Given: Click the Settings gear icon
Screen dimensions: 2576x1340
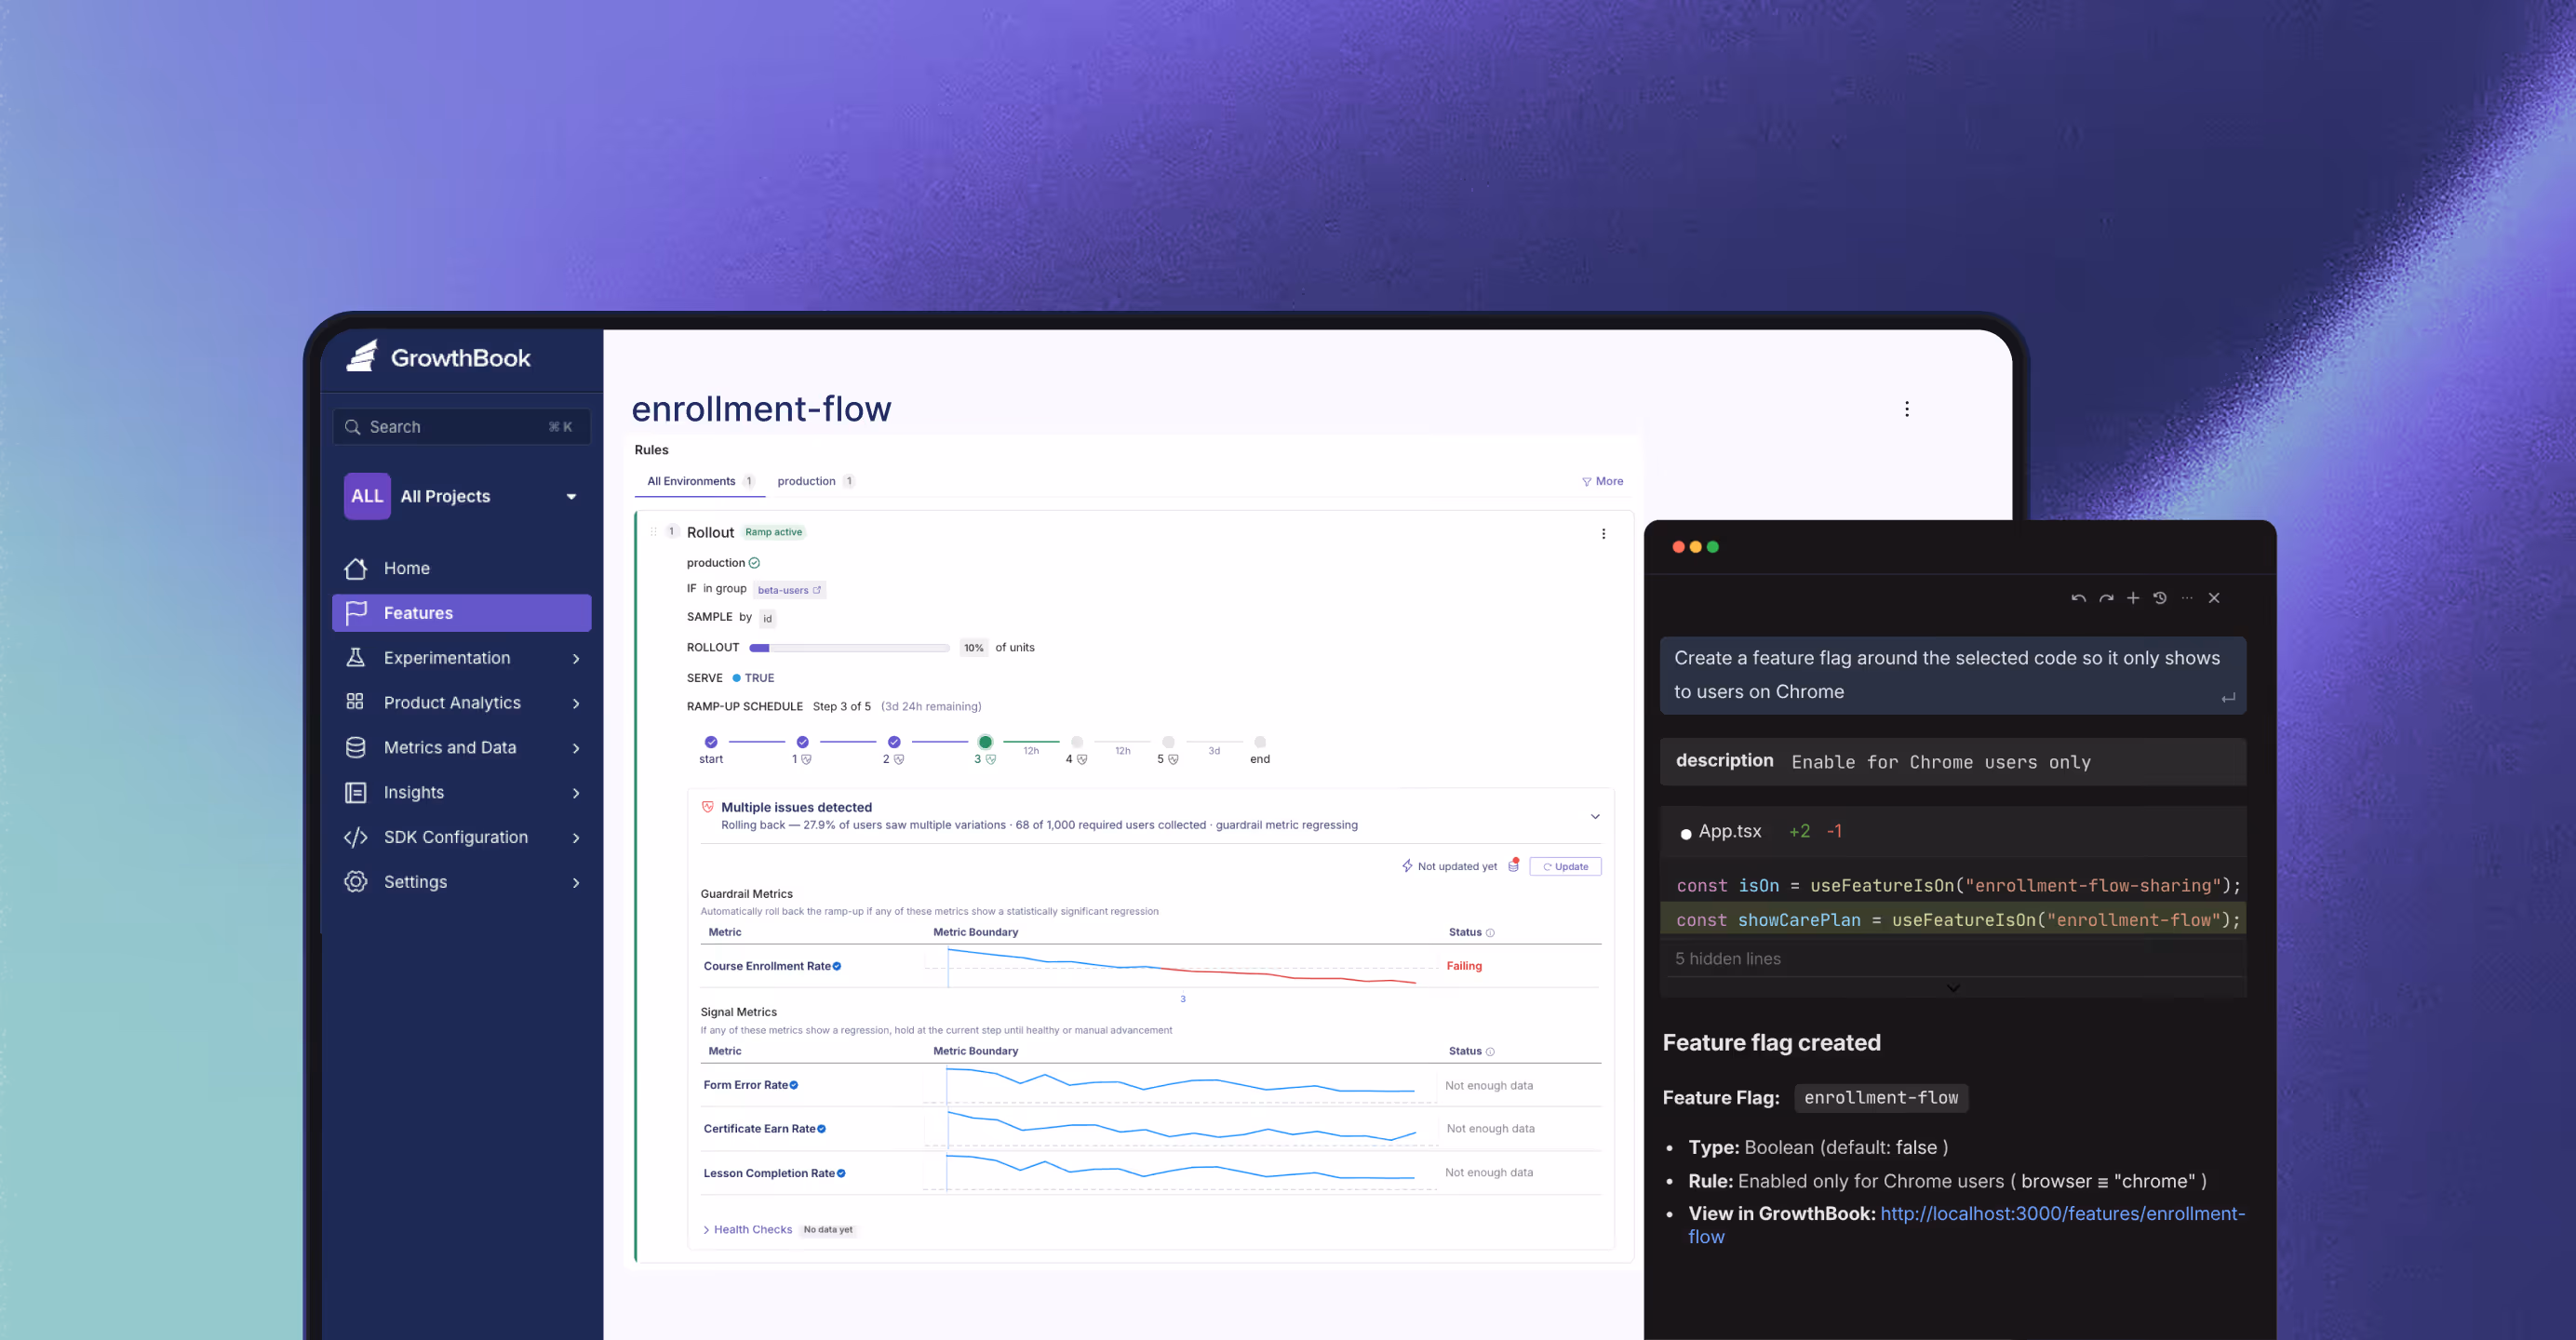Looking at the screenshot, I should click(355, 881).
